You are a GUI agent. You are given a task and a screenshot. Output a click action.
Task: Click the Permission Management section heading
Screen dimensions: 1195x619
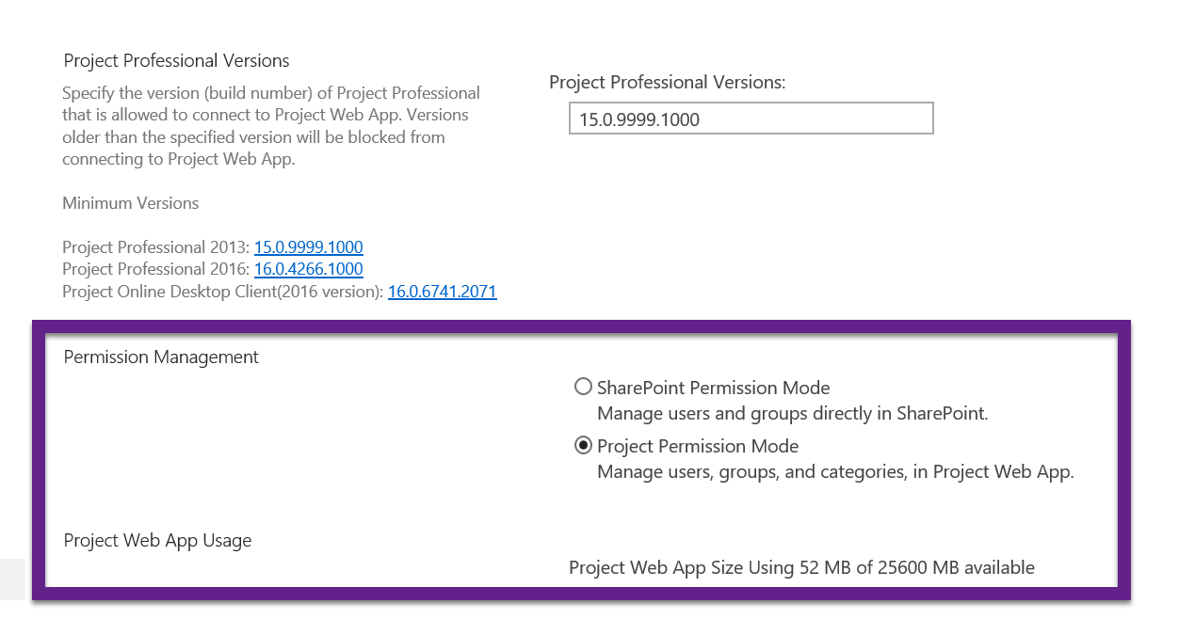(x=161, y=357)
